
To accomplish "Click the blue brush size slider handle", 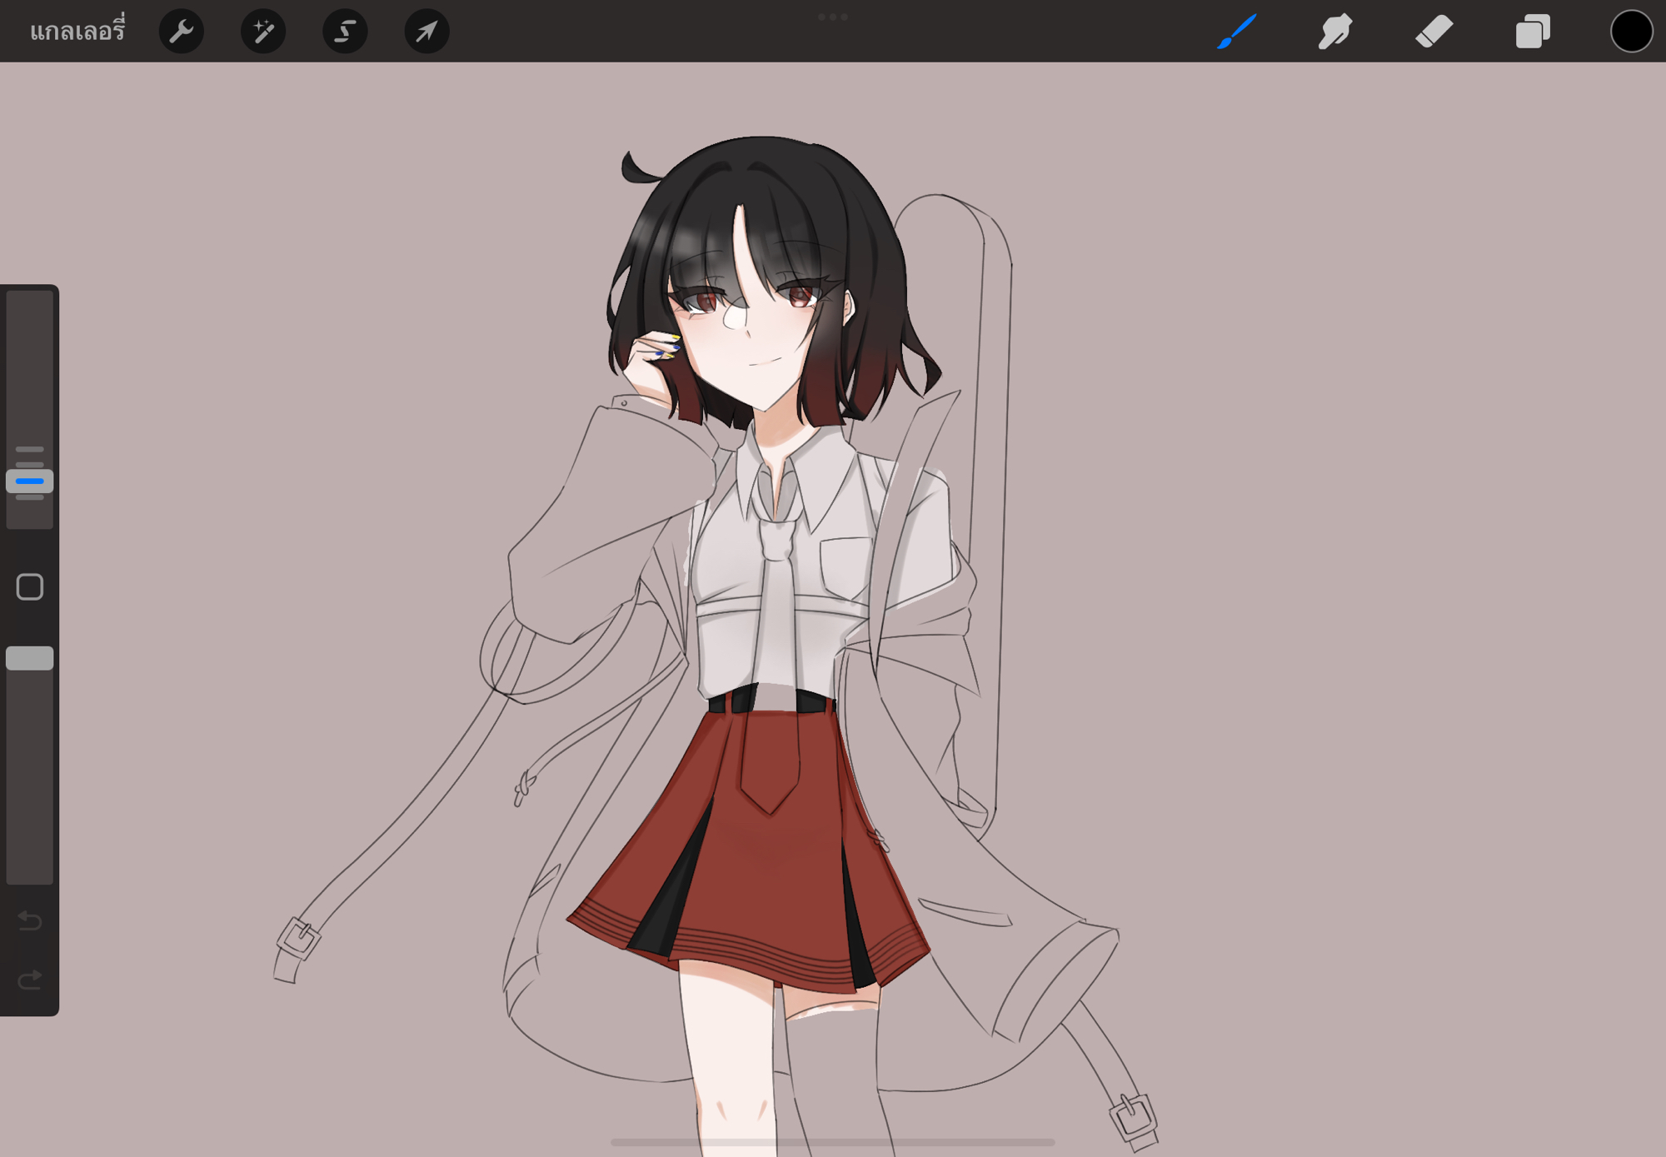I will tap(30, 481).
